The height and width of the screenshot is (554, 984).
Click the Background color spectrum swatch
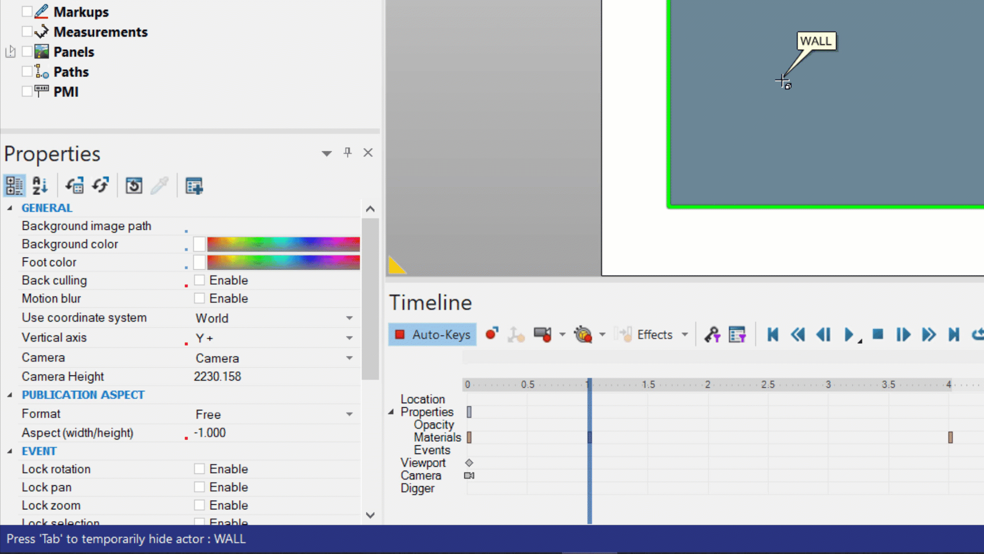[283, 244]
